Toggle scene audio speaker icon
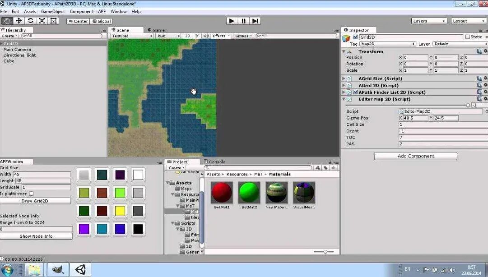The height and width of the screenshot is (277, 488). [x=206, y=36]
